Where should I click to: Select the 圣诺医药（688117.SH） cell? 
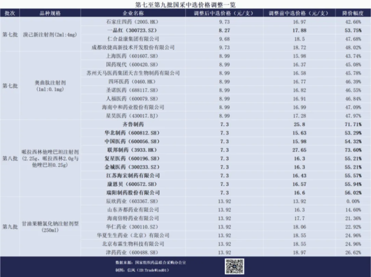133,90
